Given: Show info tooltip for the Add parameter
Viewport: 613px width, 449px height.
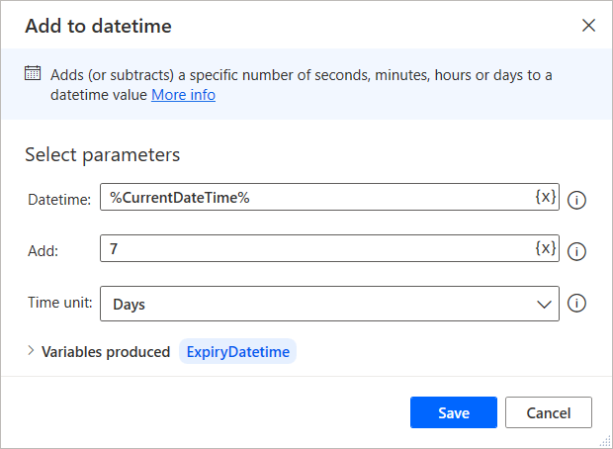Looking at the screenshot, I should tap(578, 251).
